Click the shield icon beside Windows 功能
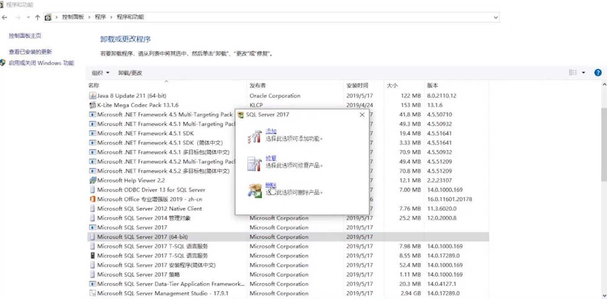This screenshot has height=299, width=607. click(3, 63)
